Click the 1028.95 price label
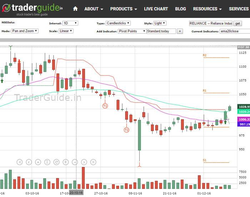 244,107
